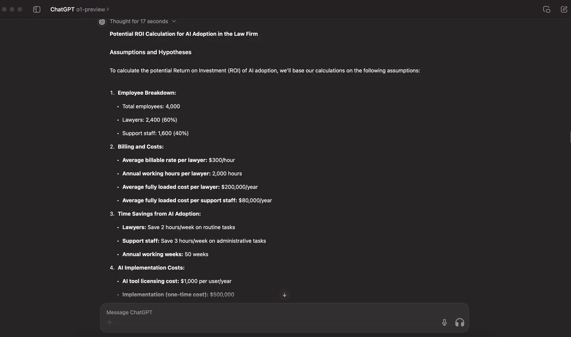The height and width of the screenshot is (337, 571).
Task: Open the new chat compose icon
Action: (x=564, y=9)
